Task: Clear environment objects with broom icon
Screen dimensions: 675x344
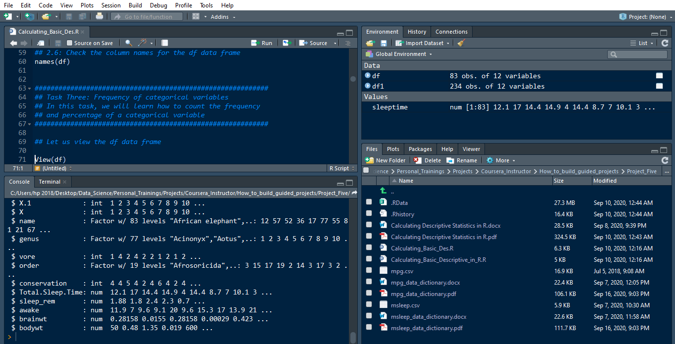Action: tap(461, 43)
